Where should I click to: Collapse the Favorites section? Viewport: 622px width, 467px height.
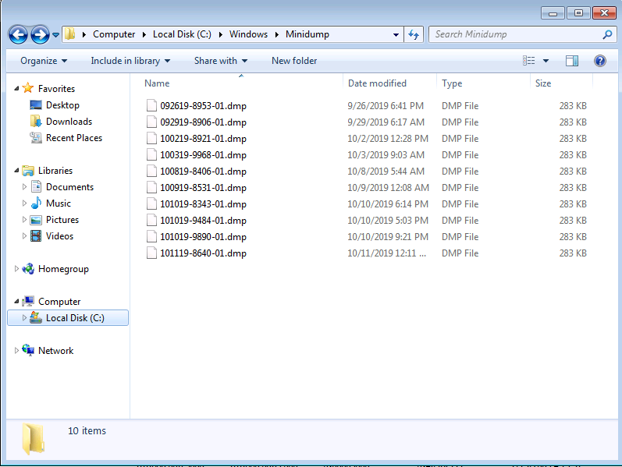point(16,88)
